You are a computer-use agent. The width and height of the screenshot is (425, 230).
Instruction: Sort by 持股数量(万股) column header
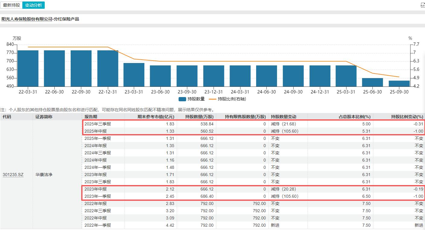199,117
